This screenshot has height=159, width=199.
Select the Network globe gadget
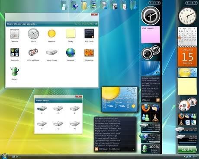71,52
